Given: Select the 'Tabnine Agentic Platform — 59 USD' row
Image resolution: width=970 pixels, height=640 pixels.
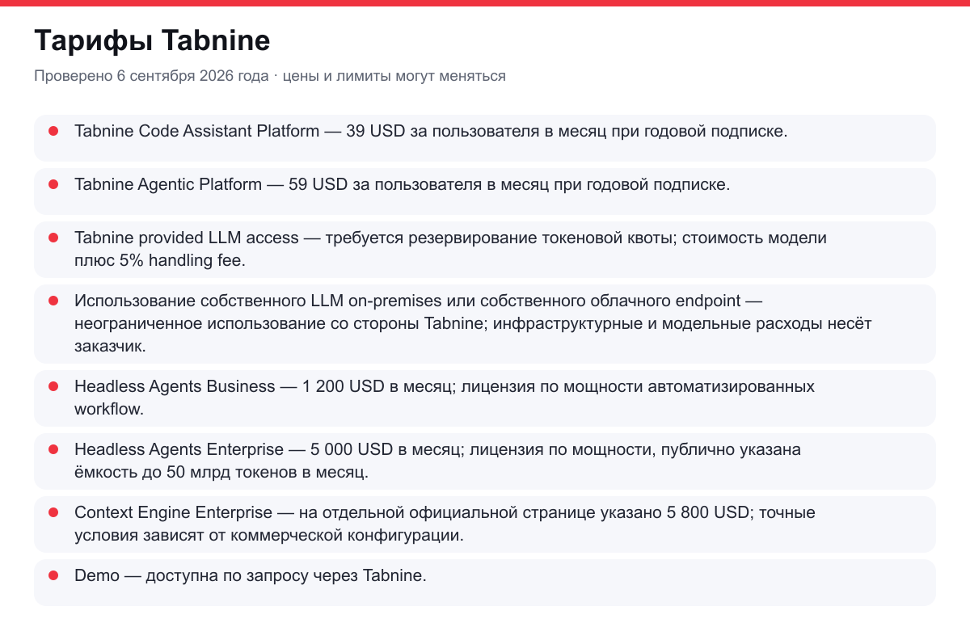Looking at the screenshot, I should click(485, 192).
